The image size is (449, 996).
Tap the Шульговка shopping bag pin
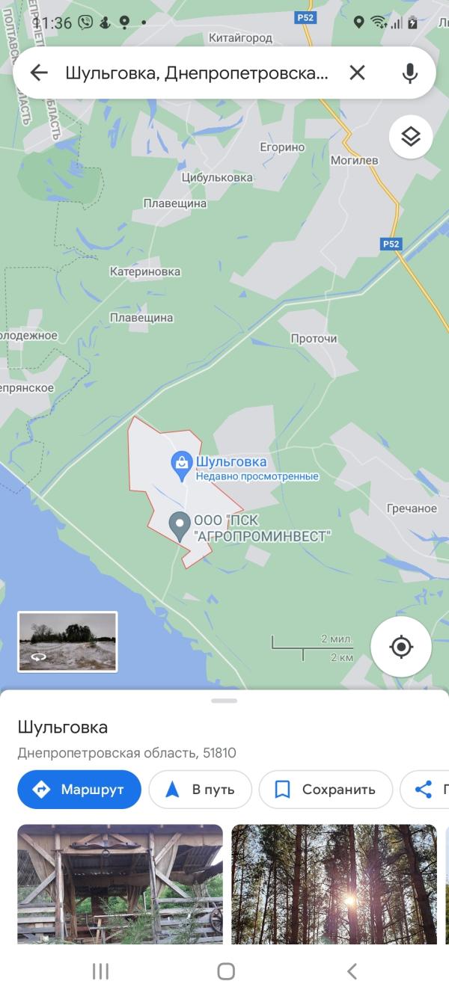(x=181, y=467)
